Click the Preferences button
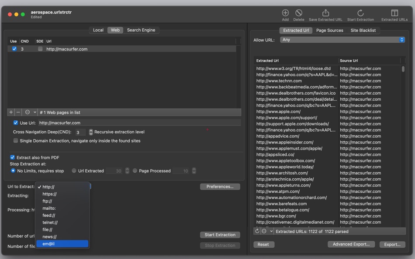 pyautogui.click(x=220, y=187)
